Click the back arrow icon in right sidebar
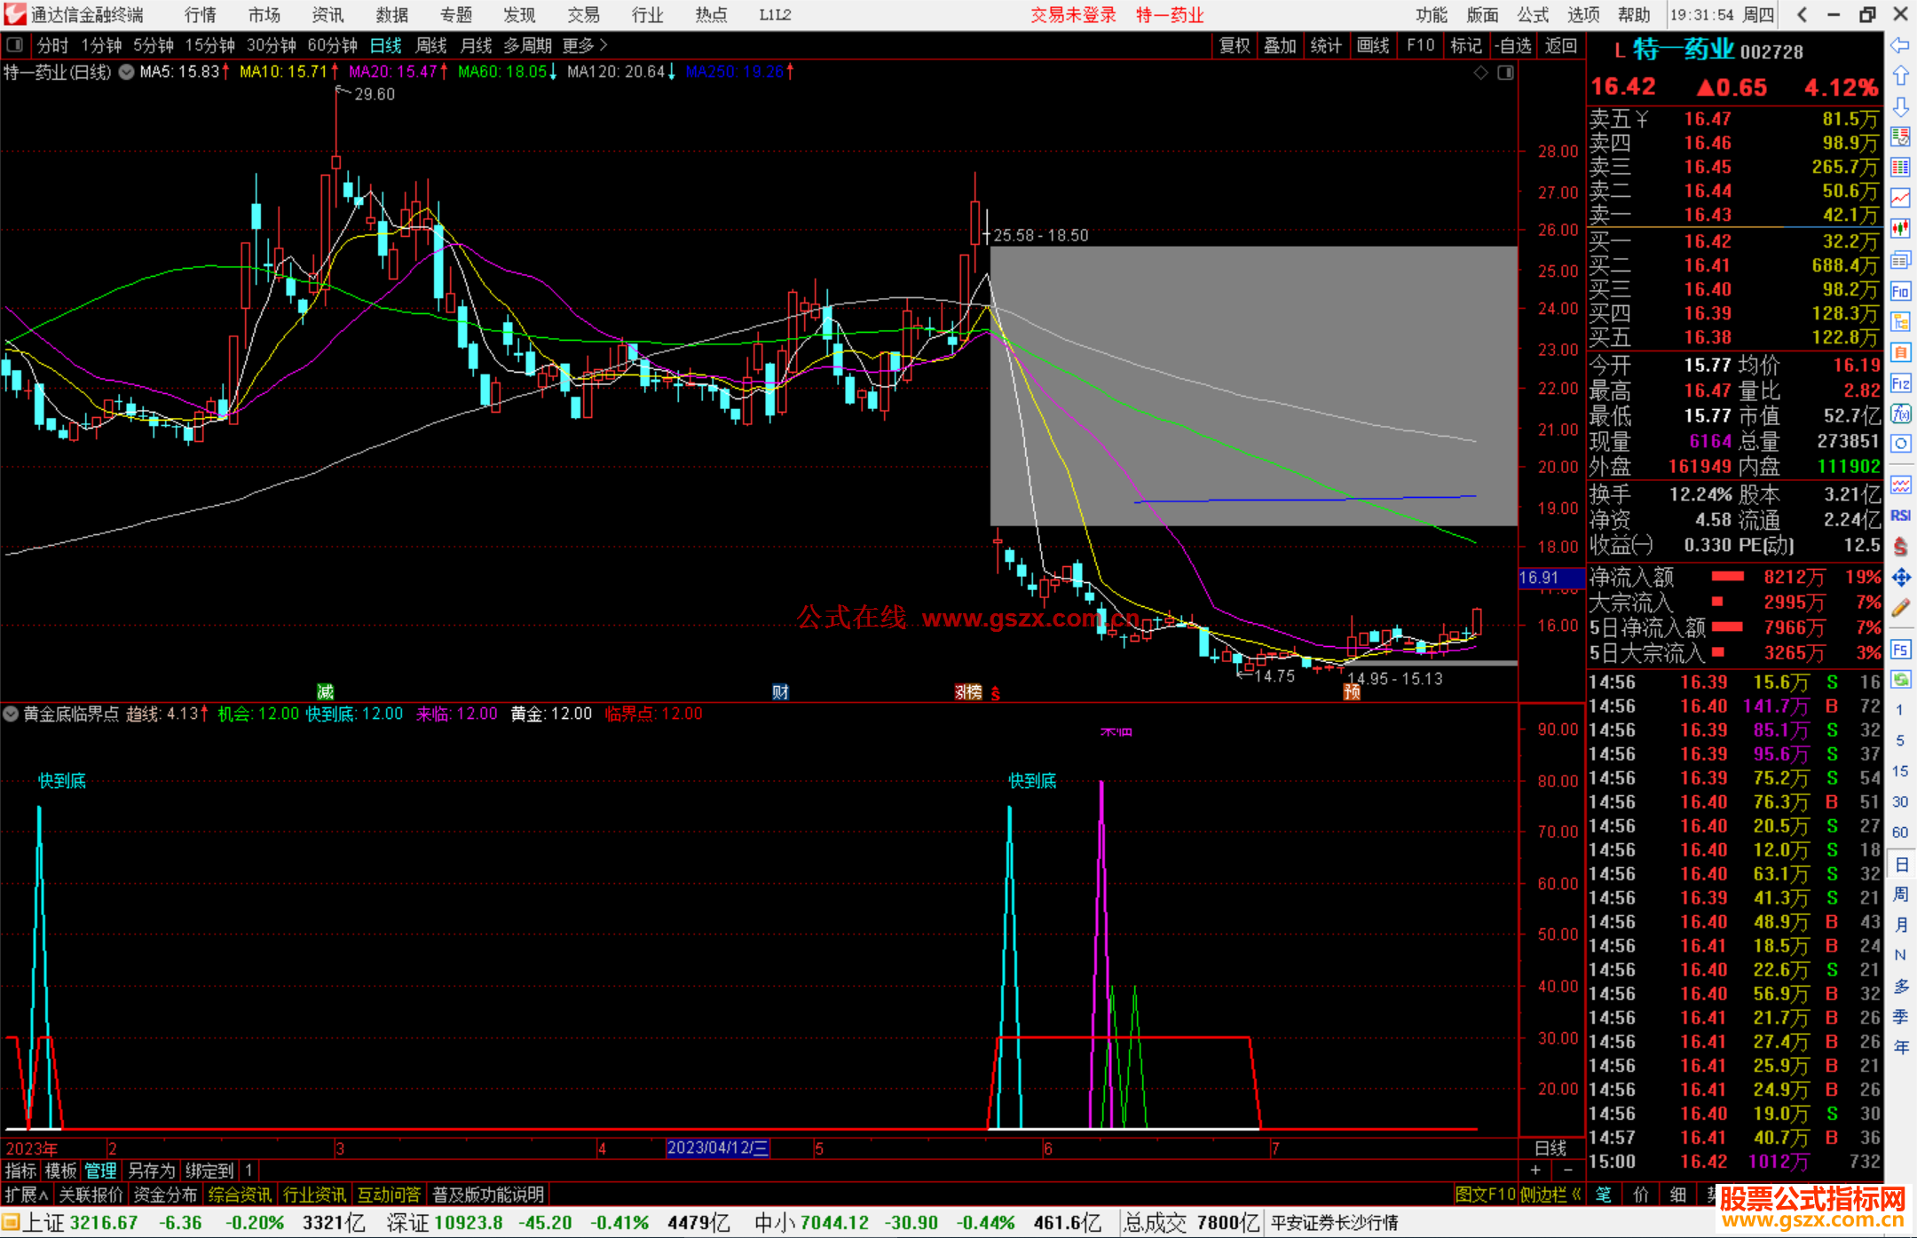 (x=1900, y=45)
